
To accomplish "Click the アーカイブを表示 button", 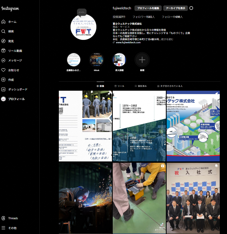I will (x=175, y=8).
